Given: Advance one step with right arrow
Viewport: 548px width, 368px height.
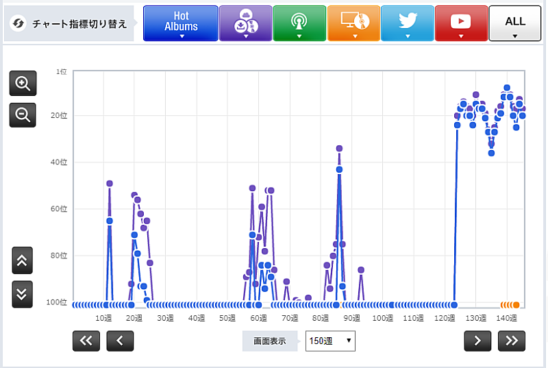Looking at the screenshot, I should click(x=477, y=341).
